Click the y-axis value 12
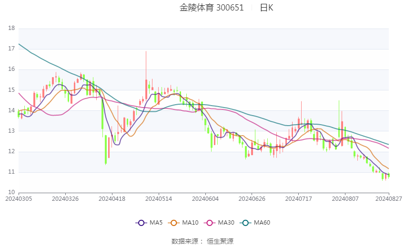405x246 pixels. 11,151
